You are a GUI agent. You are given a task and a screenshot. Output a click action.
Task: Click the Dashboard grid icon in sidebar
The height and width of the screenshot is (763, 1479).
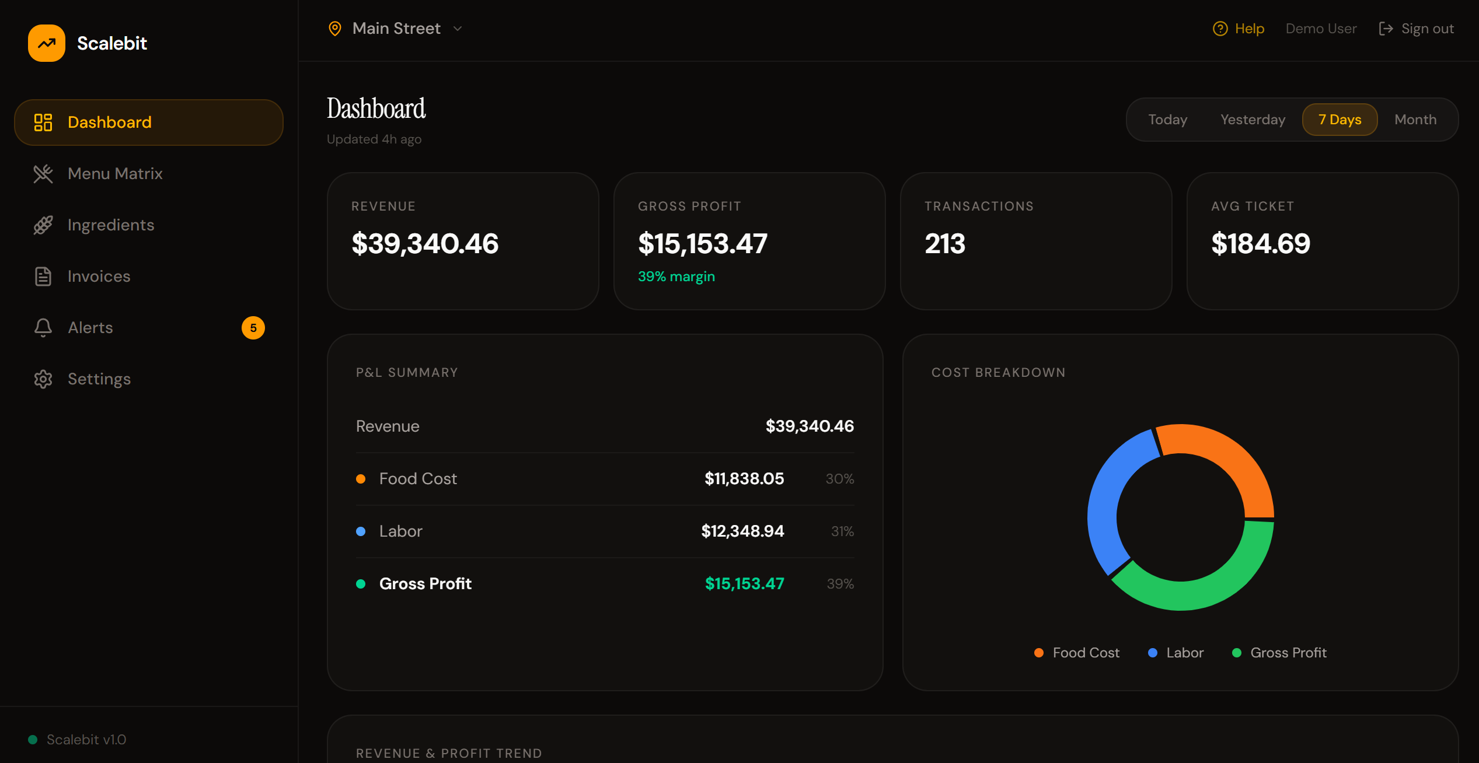pos(43,123)
